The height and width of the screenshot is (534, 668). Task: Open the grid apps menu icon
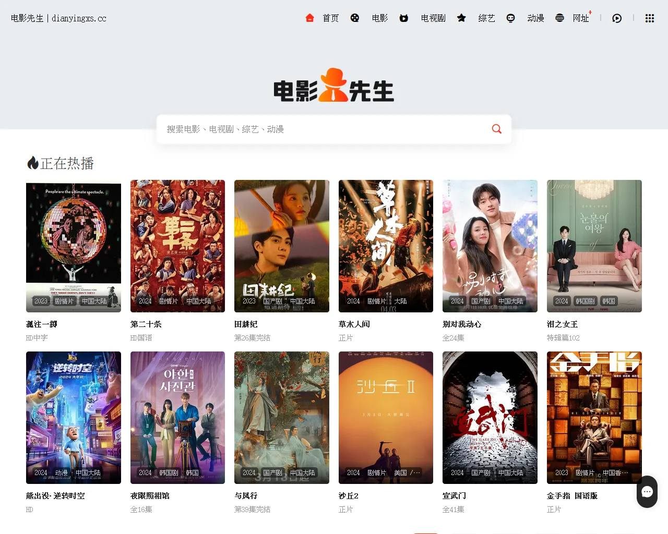pyautogui.click(x=650, y=18)
